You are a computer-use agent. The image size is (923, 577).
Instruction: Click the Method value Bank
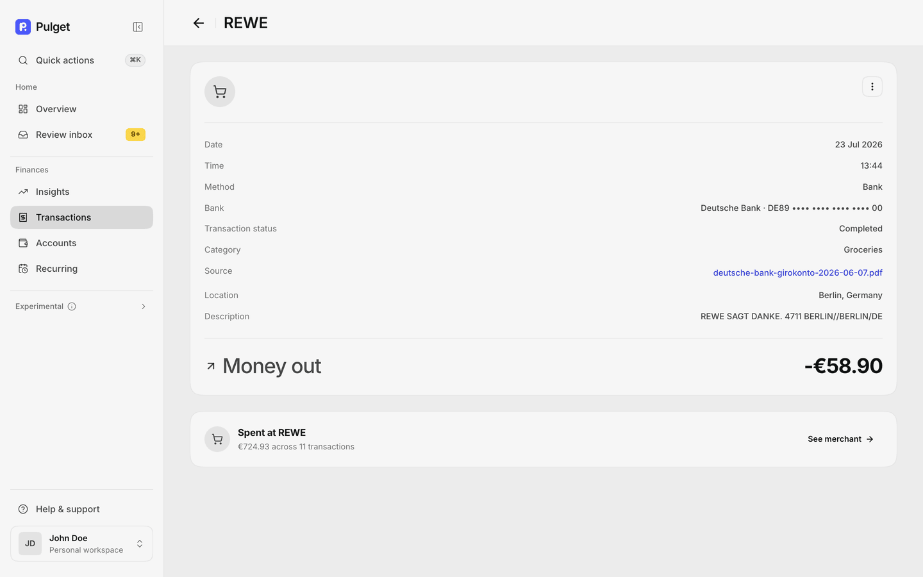[872, 187]
